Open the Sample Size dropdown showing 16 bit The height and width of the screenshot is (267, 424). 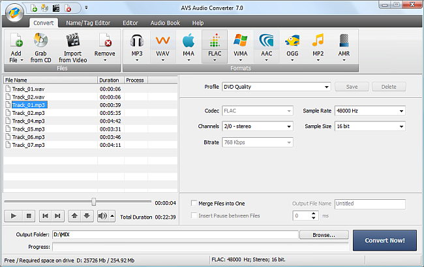(x=370, y=127)
